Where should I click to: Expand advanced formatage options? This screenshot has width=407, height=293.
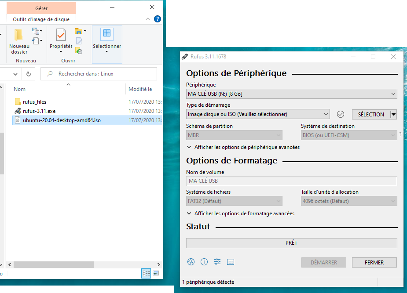point(241,213)
